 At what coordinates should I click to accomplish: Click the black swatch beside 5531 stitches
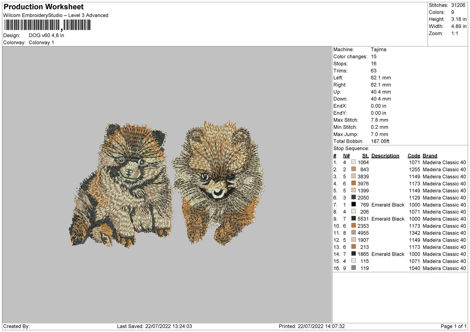point(353,218)
